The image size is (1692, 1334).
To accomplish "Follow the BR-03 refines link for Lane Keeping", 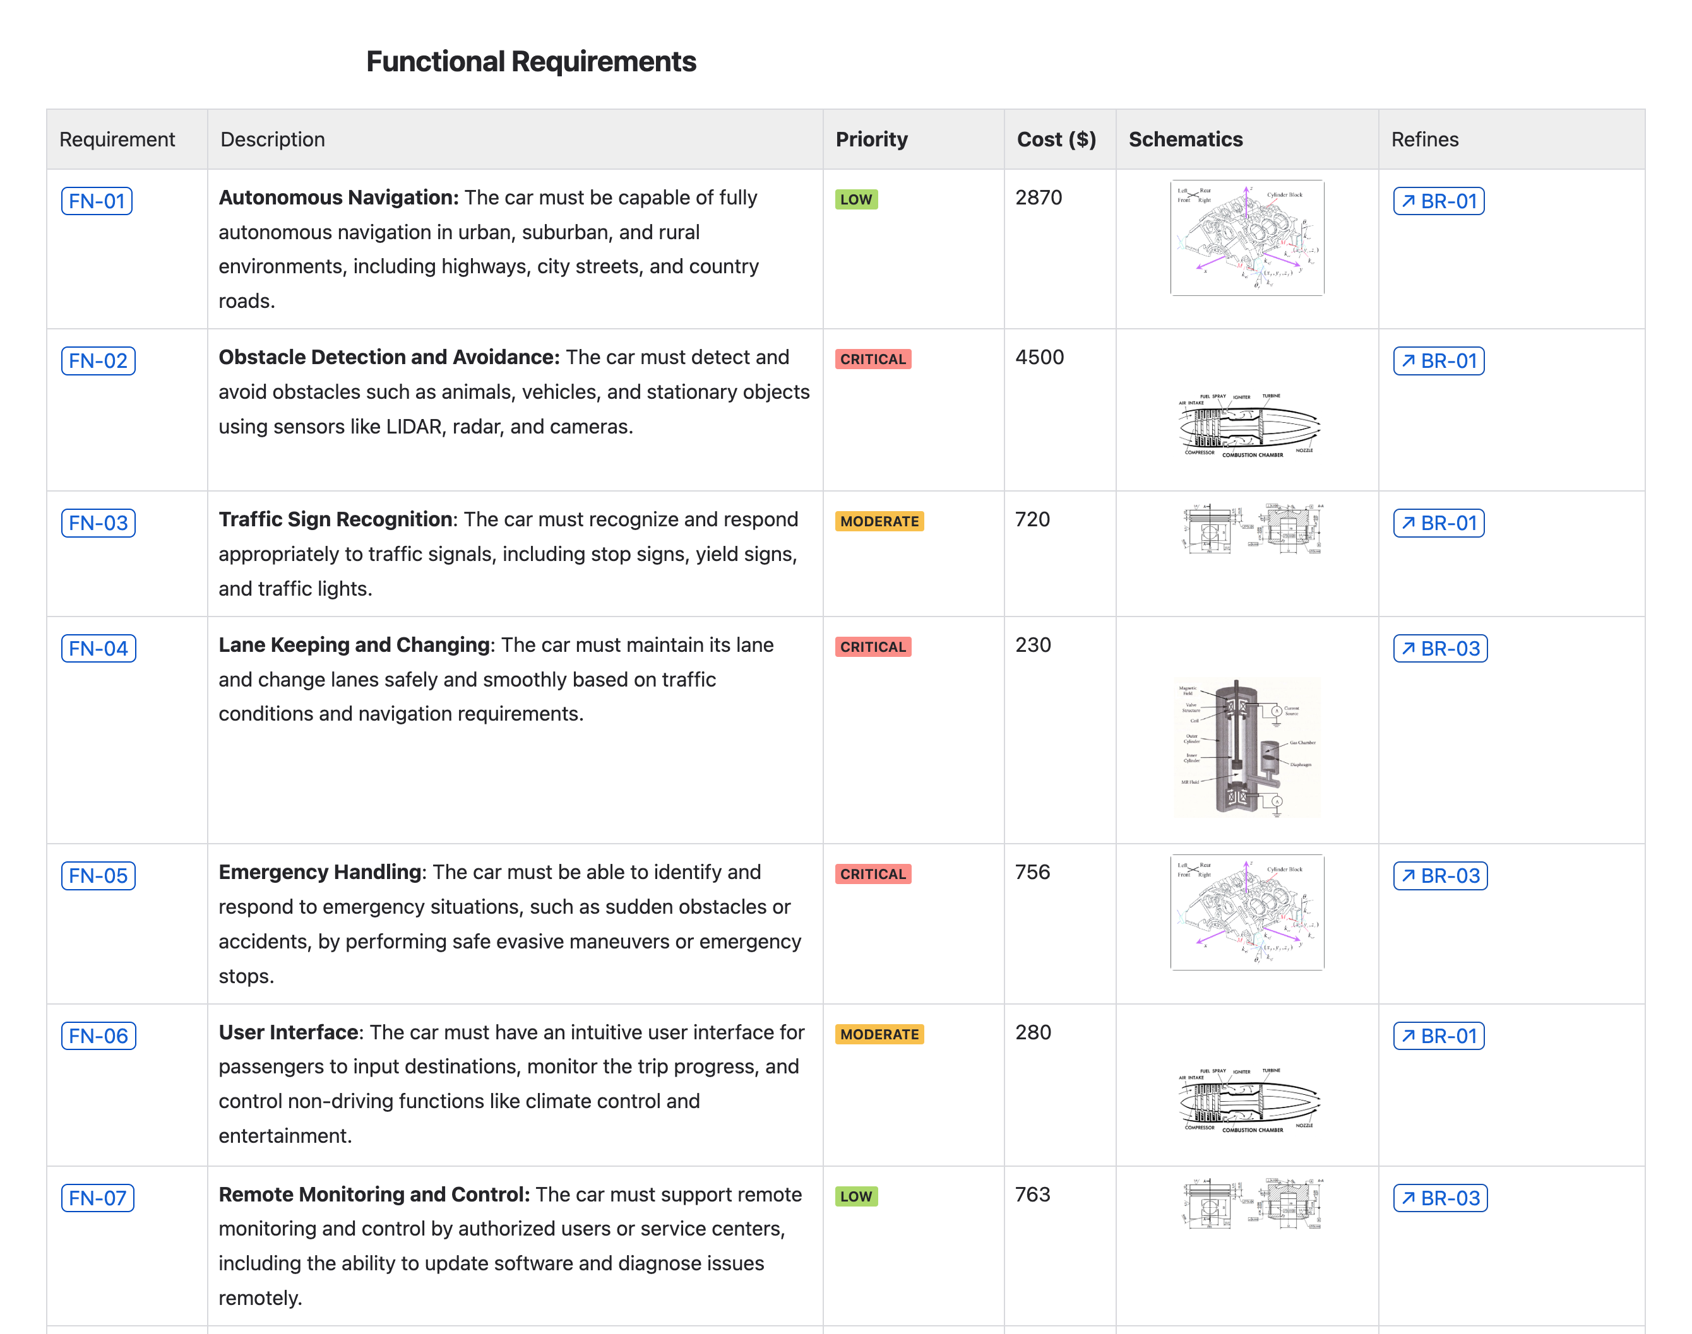I will [x=1440, y=648].
